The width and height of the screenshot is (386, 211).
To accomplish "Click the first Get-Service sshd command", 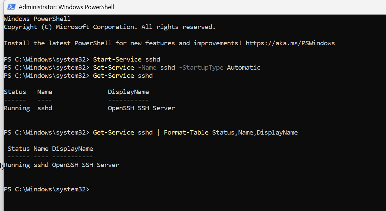I will [123, 76].
